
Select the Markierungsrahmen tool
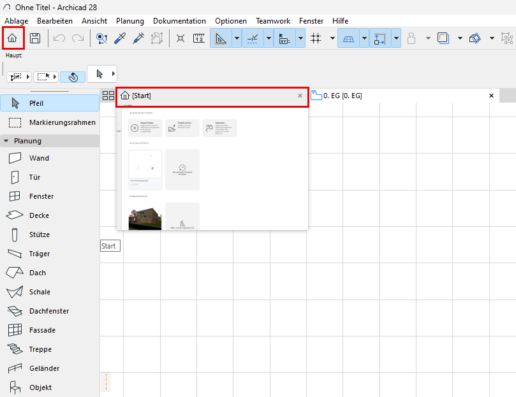pos(50,122)
